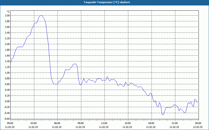Viewport: 209px width, 130px height.
Task: Click the 11.02.25 date beneath 15:00
Action: click(x=127, y=127)
